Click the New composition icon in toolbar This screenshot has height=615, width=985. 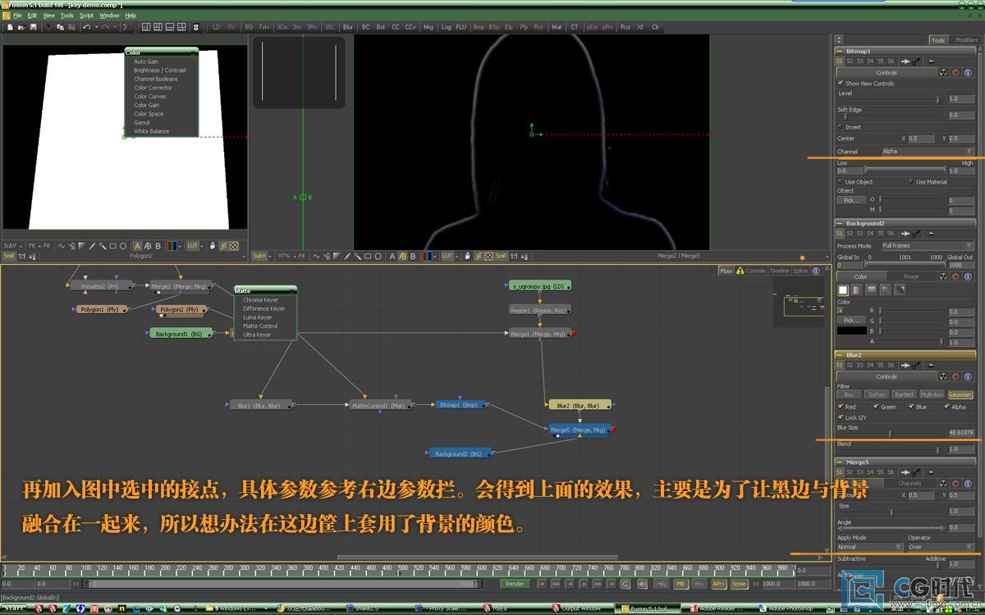[10, 27]
